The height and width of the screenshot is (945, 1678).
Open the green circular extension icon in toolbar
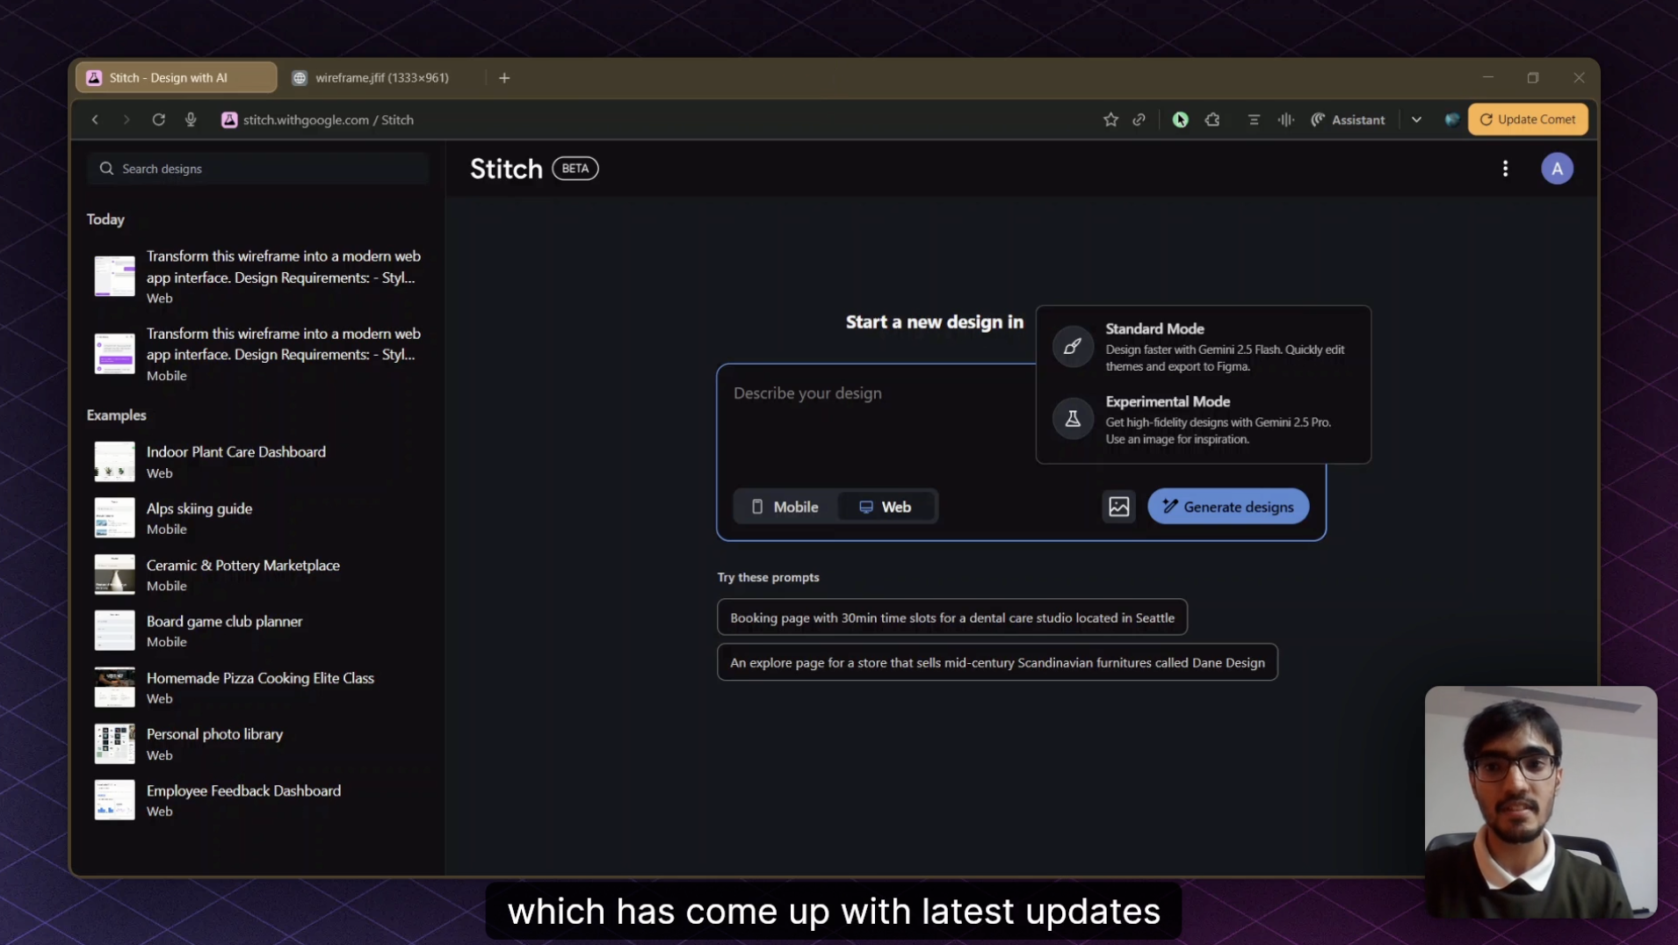pos(1180,119)
